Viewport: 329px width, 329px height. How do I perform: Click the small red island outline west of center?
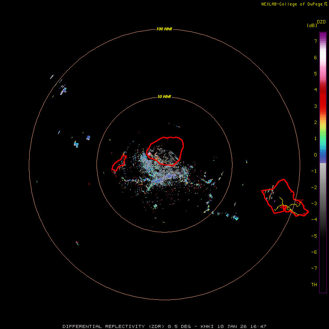click(119, 164)
